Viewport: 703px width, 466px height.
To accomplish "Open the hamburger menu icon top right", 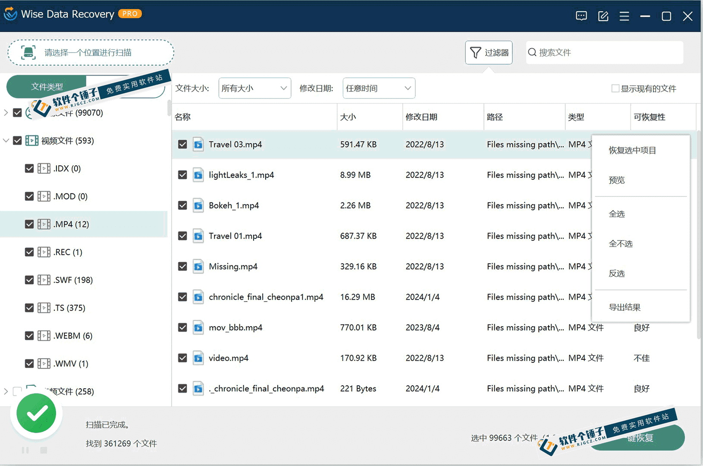I will coord(624,16).
